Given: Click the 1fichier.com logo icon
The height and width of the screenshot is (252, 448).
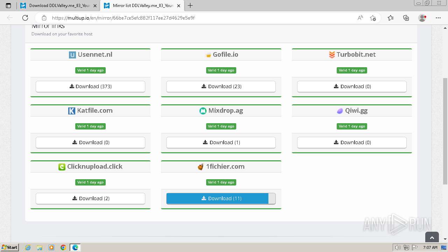Looking at the screenshot, I should (x=201, y=167).
